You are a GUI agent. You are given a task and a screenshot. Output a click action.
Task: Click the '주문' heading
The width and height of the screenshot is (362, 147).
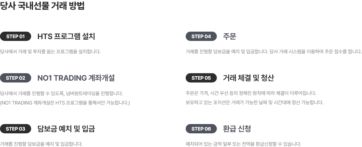[230, 36]
